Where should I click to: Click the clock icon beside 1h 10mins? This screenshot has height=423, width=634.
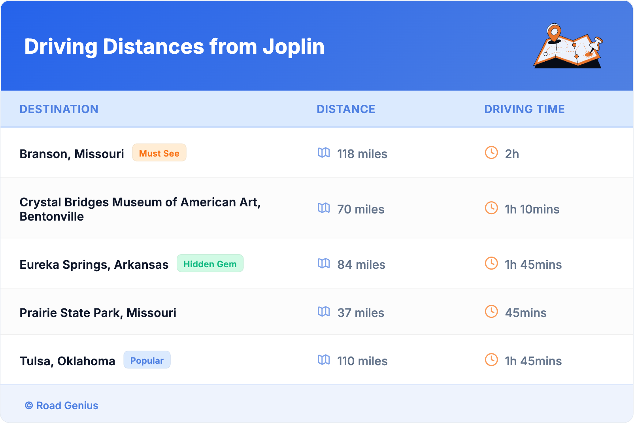491,208
